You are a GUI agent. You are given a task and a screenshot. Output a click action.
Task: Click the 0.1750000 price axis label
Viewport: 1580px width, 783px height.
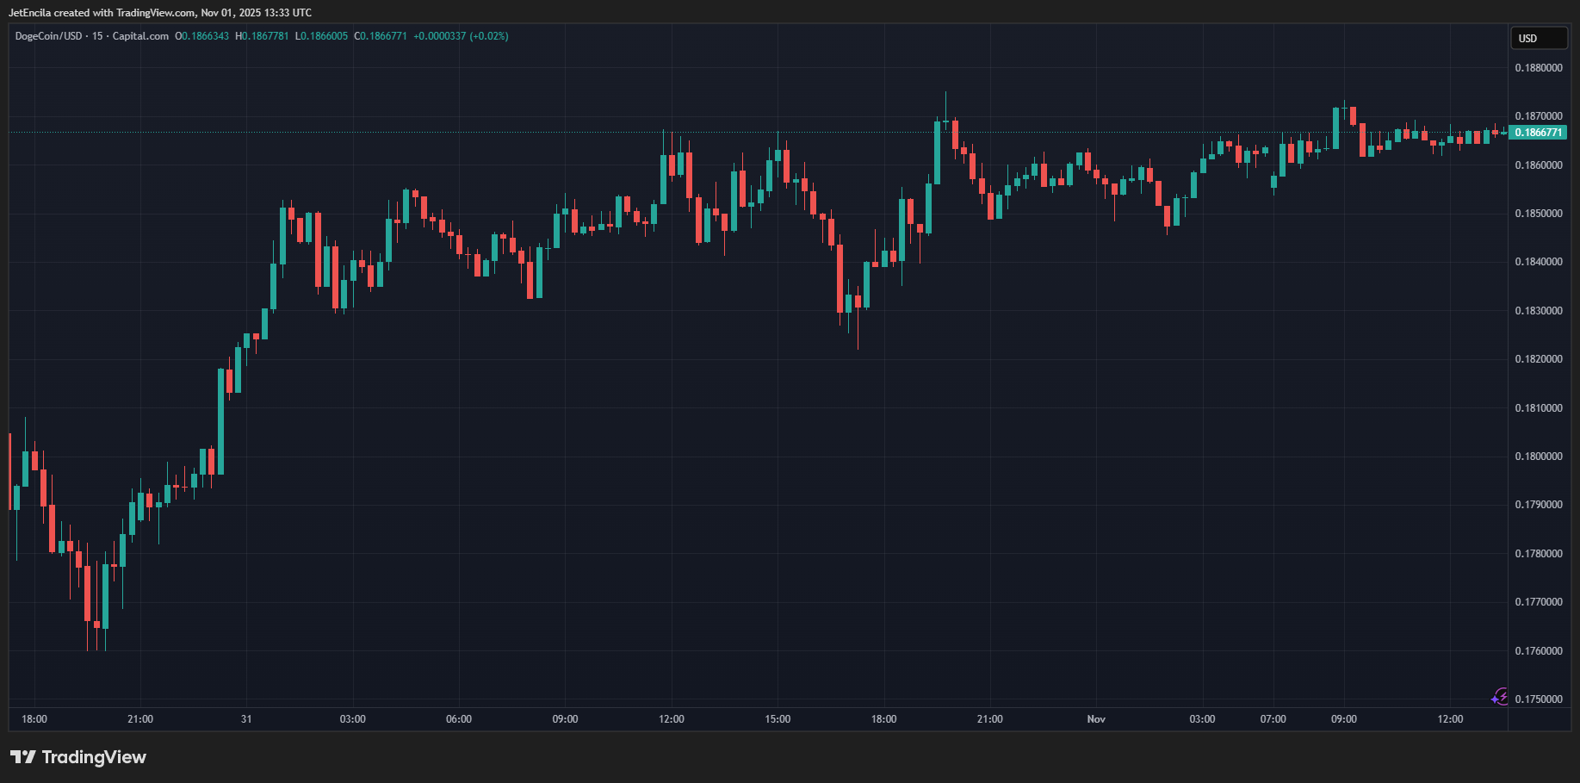[1538, 699]
